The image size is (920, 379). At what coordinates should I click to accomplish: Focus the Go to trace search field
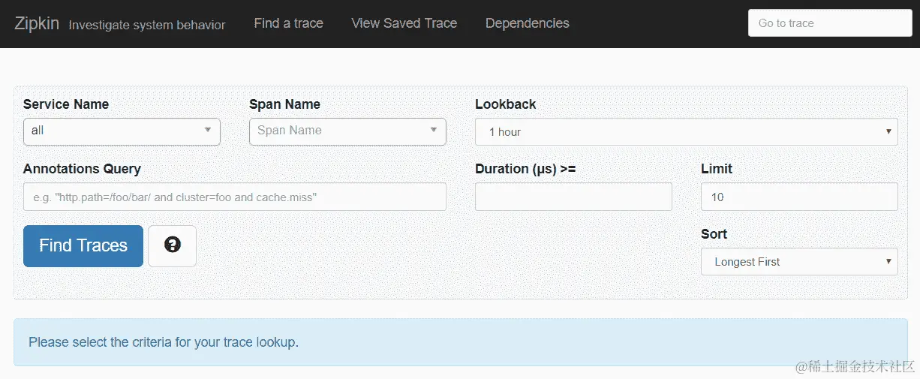tap(830, 23)
